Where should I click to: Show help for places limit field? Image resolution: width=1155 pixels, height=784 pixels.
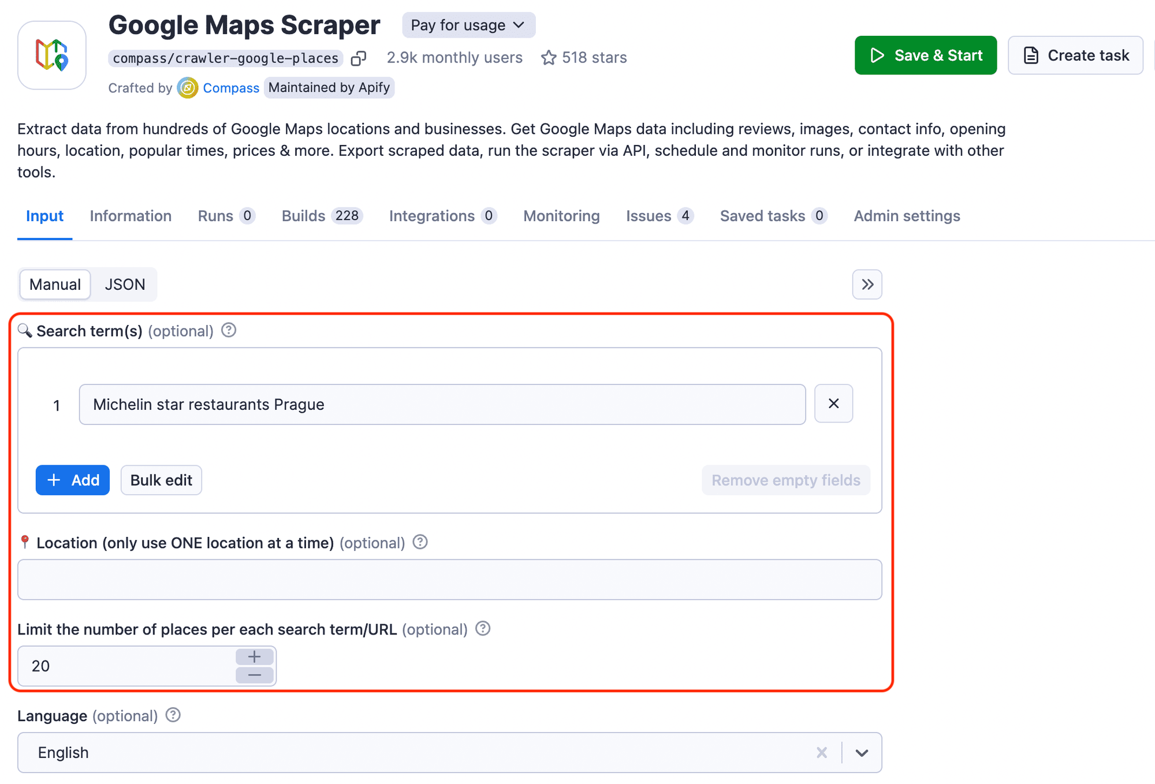pyautogui.click(x=483, y=629)
